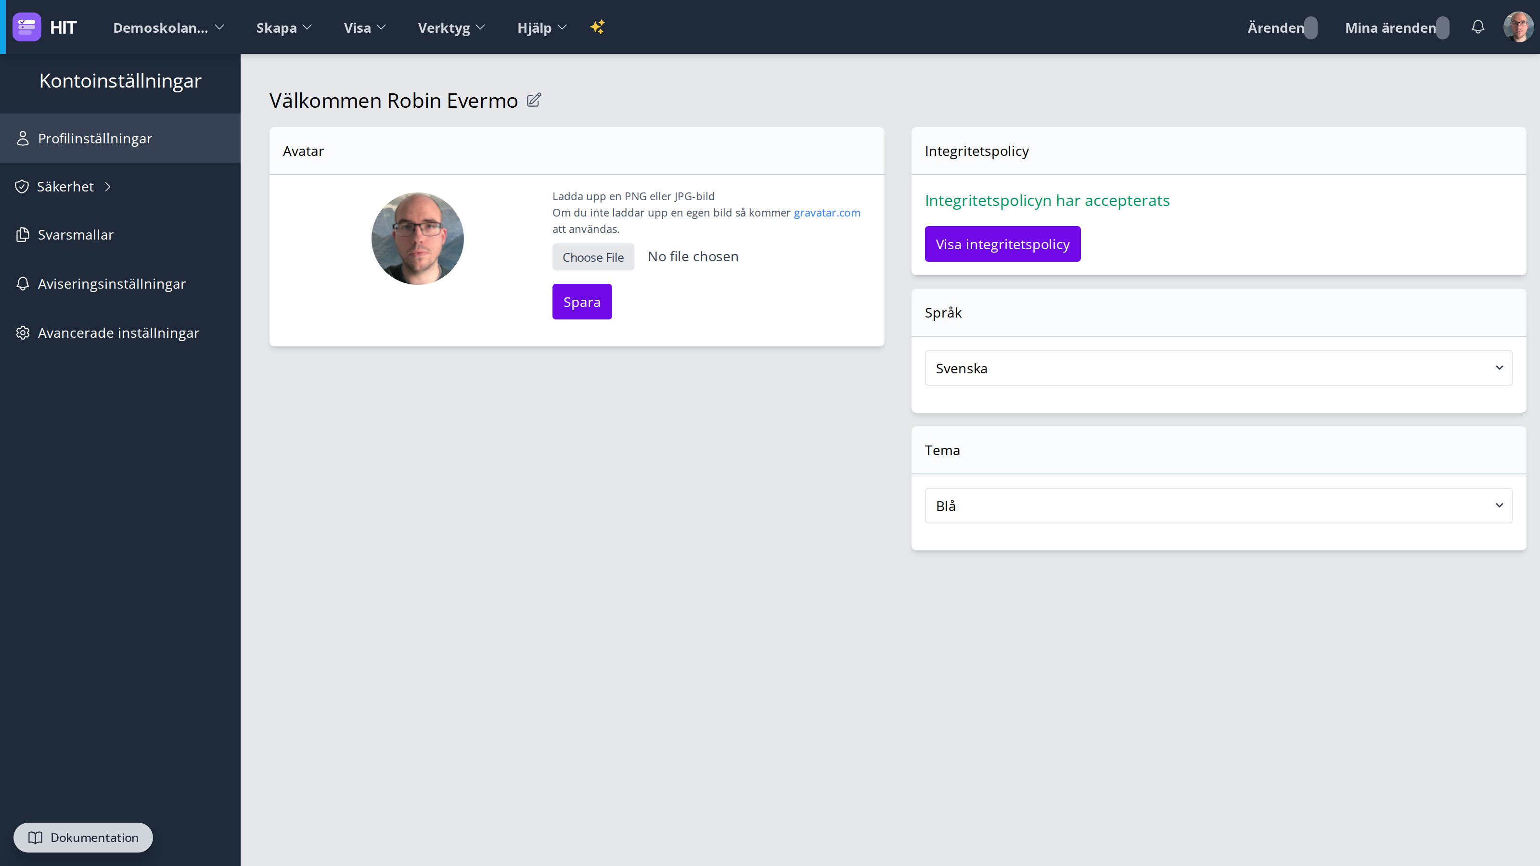The image size is (1540, 866).
Task: Click the 'Välkommen Robin Evermo' heading
Action: pyautogui.click(x=393, y=101)
